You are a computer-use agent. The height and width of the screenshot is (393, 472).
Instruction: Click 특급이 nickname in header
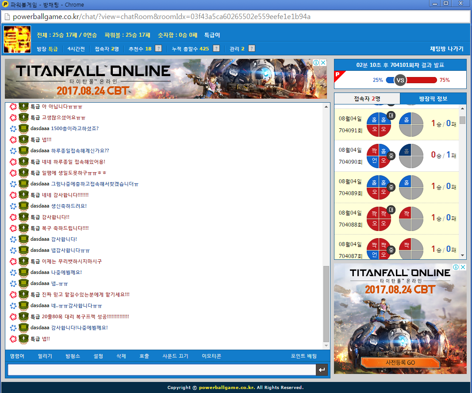(x=212, y=35)
